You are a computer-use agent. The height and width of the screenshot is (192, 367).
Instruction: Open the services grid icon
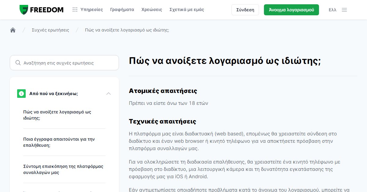point(75,10)
